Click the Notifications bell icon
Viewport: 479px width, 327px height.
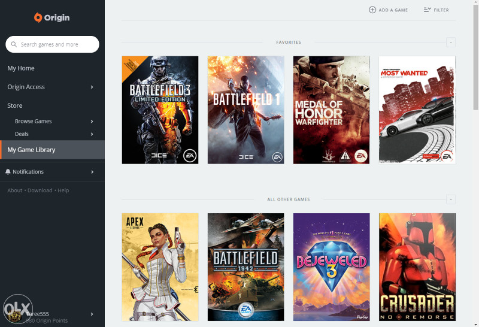coord(8,172)
